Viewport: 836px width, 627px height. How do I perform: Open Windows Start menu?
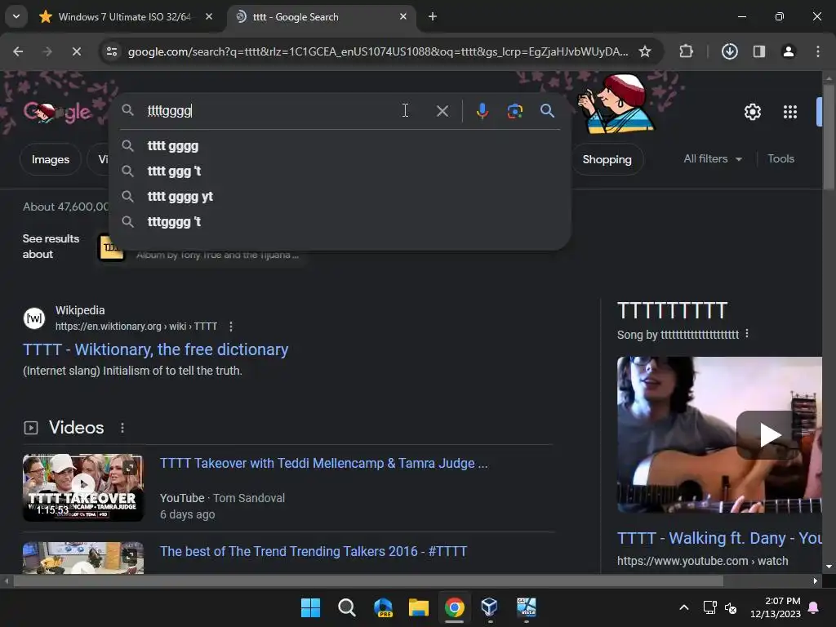point(310,607)
